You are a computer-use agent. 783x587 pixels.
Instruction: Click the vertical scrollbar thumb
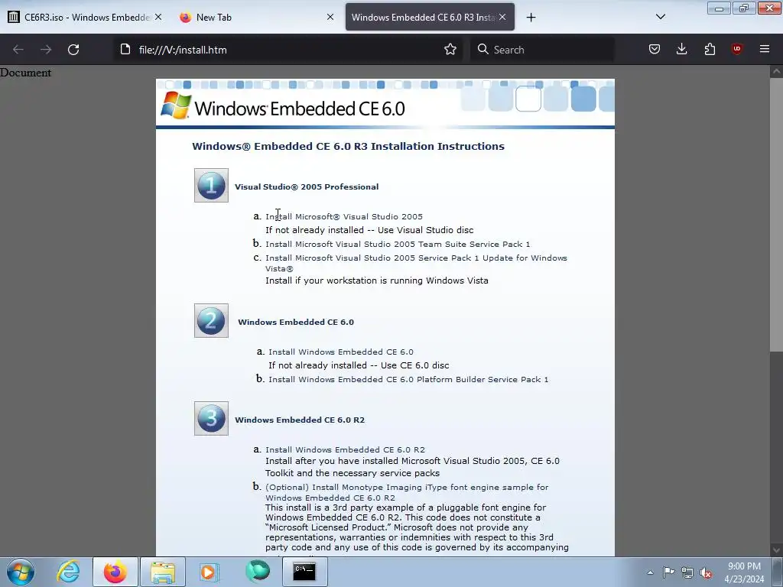776,214
